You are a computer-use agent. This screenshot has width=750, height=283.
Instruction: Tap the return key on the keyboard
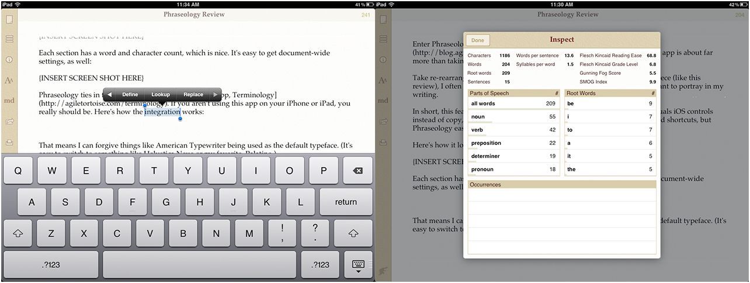(x=346, y=202)
